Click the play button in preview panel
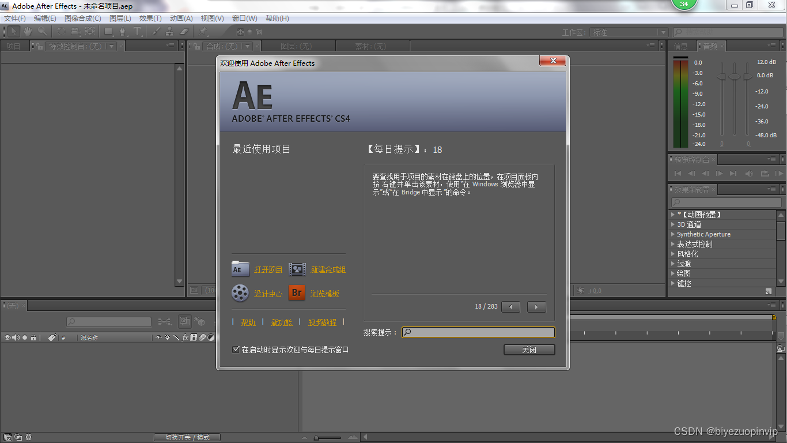The width and height of the screenshot is (787, 443). click(x=719, y=174)
